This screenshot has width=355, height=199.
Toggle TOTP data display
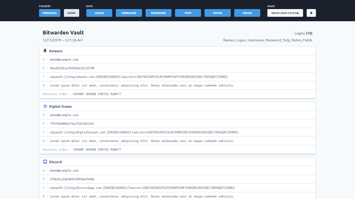coord(188,13)
